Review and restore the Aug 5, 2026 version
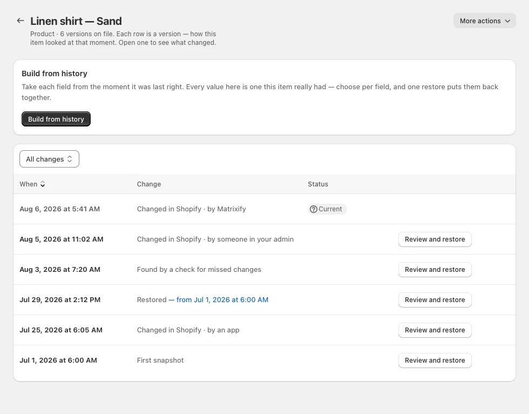Image resolution: width=529 pixels, height=414 pixels. (435, 239)
